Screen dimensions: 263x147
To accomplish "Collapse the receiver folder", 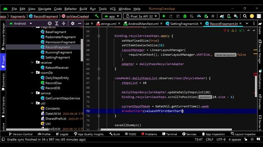I will pyautogui.click(x=32, y=62).
